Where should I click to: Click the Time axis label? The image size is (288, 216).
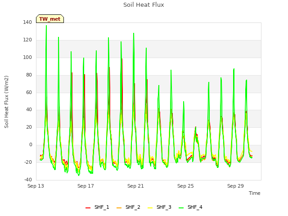click(x=255, y=193)
